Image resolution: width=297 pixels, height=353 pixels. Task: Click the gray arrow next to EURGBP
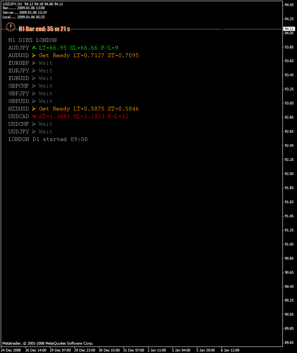34,63
